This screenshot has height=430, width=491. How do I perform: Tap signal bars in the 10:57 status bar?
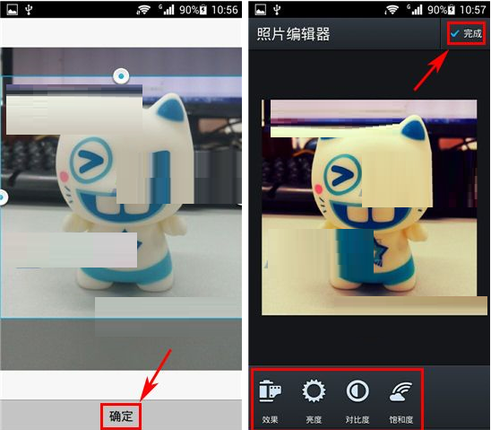(x=415, y=9)
